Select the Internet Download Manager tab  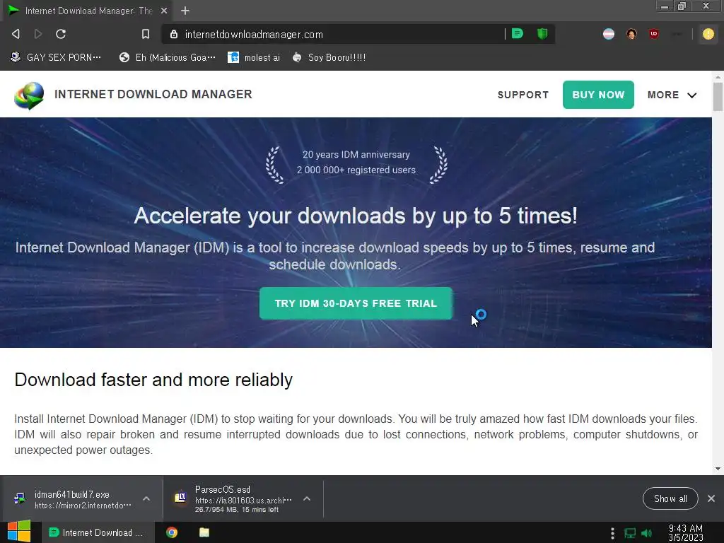click(x=88, y=11)
